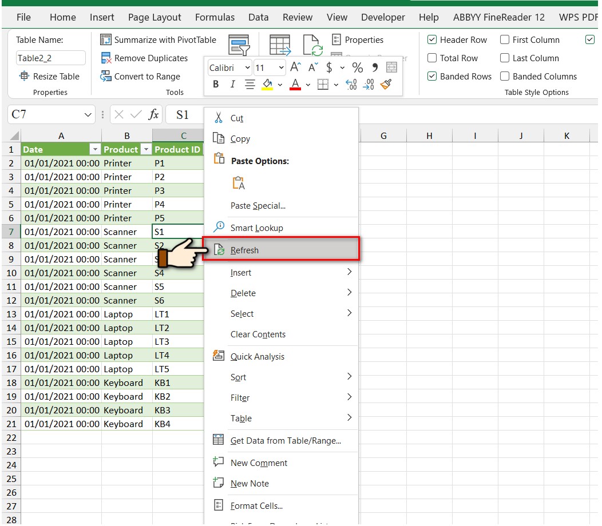602x526 pixels.
Task: Click the Table Name input field
Action: coord(51,58)
